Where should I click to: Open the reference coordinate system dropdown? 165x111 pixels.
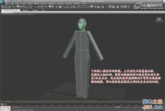pos(47,7)
